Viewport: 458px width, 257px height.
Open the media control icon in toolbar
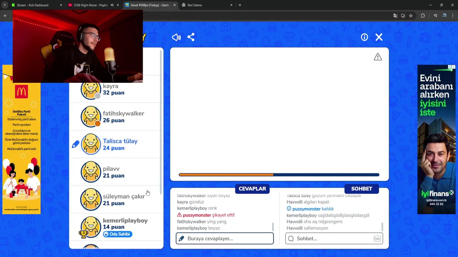coord(435,16)
